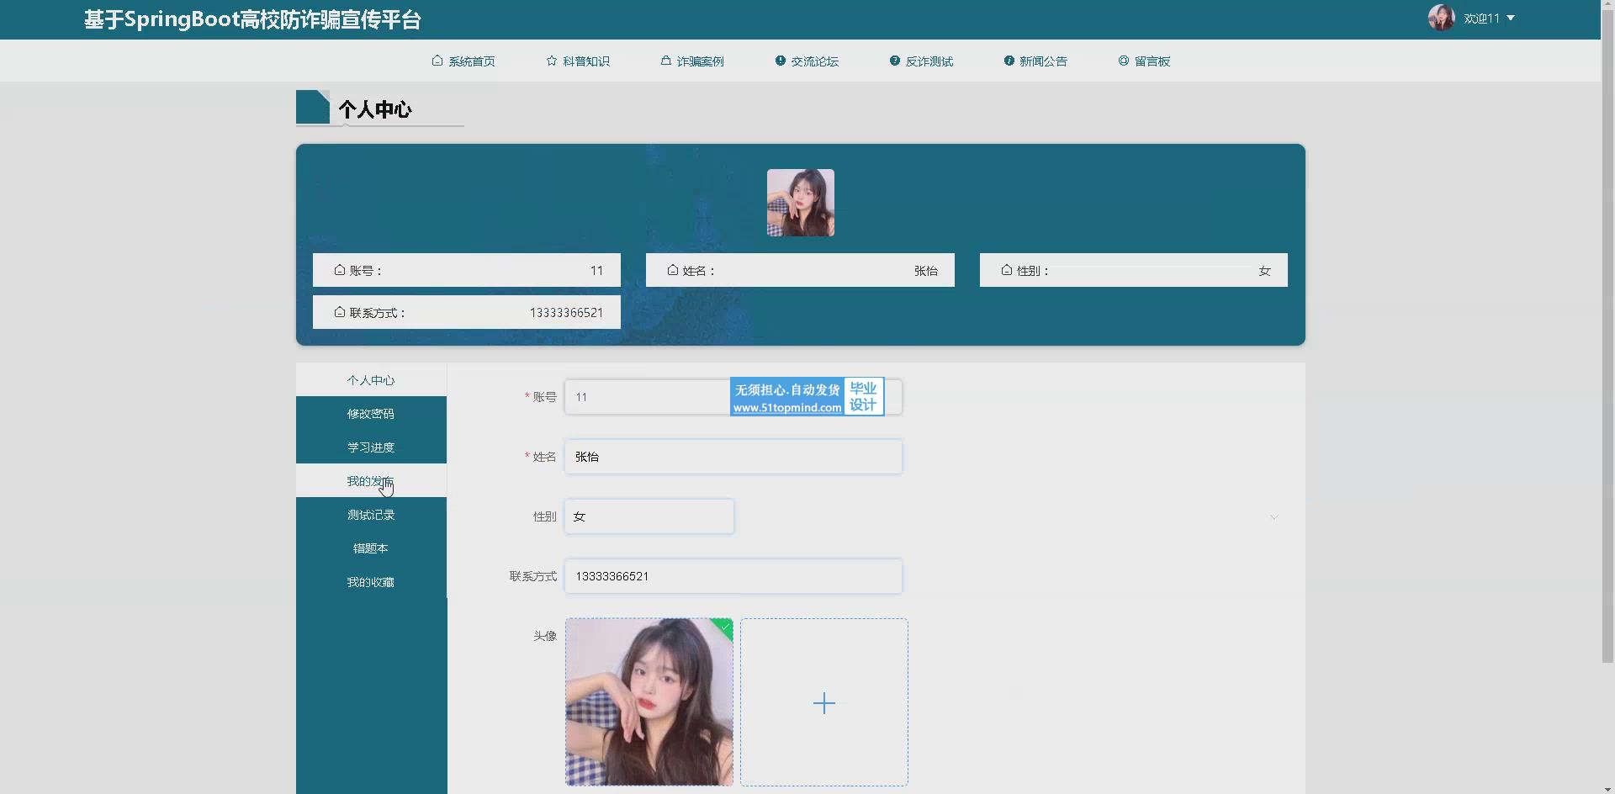Open 我的收藏 sidebar item
Viewport: 1615px width, 794px height.
pos(371,582)
